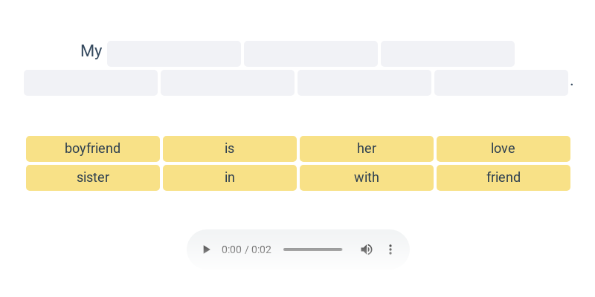The image size is (595, 297).
Task: Click the last blank slot before the period
Action: pos(501,82)
